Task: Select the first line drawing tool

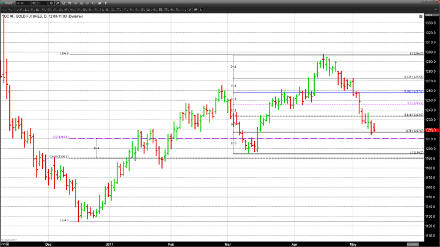Action: click(x=3, y=10)
